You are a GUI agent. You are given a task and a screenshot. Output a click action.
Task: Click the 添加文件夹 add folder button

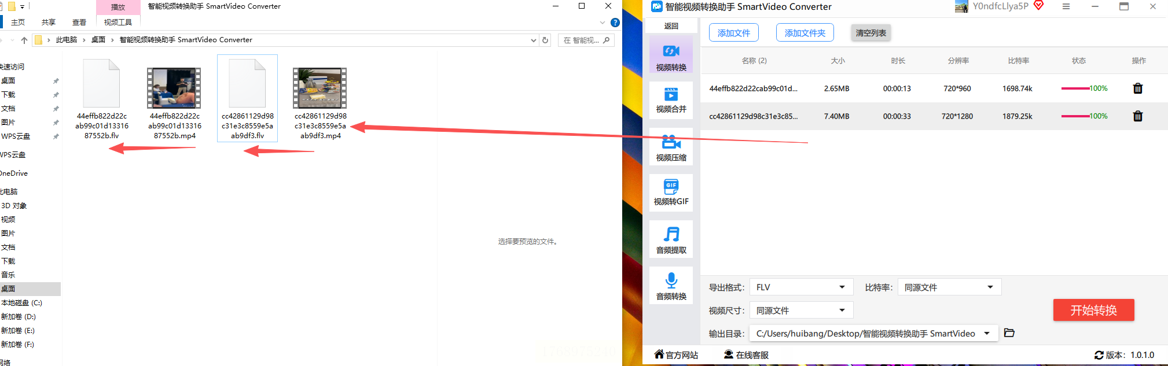click(805, 33)
